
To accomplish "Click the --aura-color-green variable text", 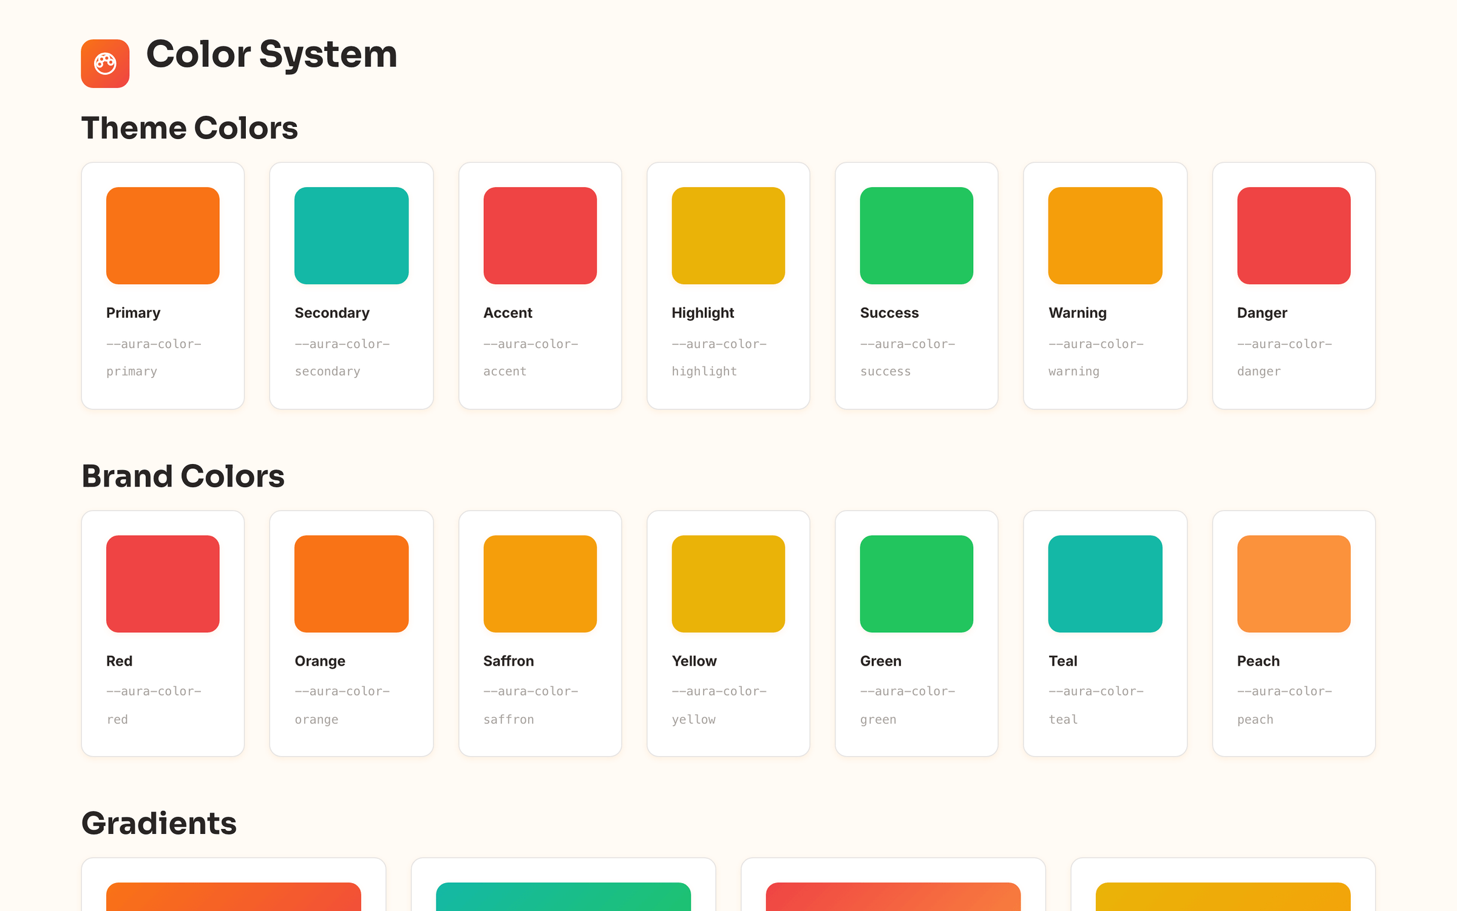I will click(908, 706).
